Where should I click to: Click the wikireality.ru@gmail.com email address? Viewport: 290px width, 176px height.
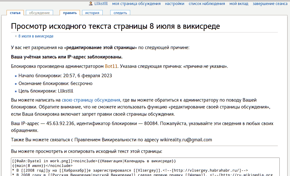pyautogui.click(x=186, y=140)
